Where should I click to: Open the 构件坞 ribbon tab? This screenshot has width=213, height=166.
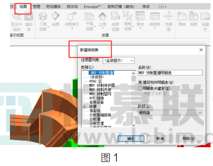72,6
